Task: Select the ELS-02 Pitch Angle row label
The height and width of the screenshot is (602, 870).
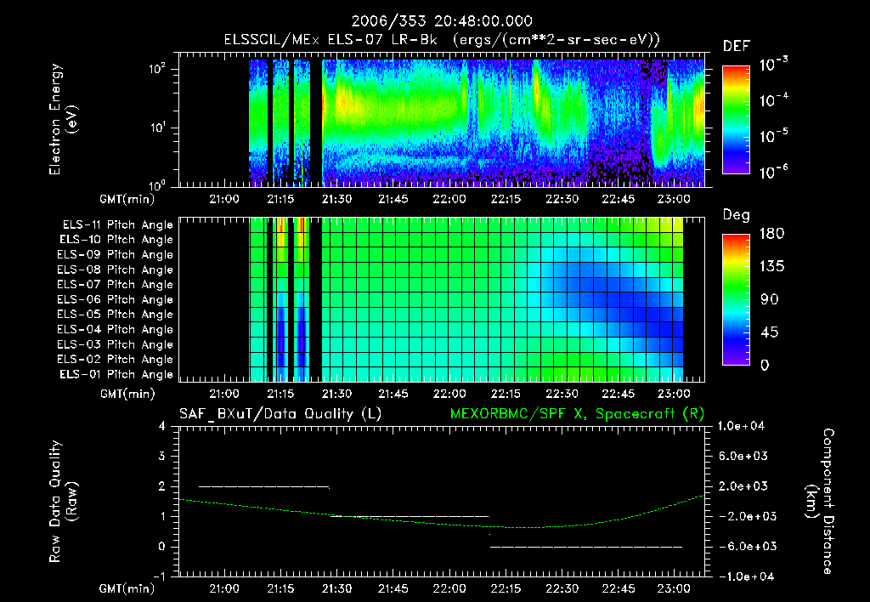Action: click(x=116, y=360)
